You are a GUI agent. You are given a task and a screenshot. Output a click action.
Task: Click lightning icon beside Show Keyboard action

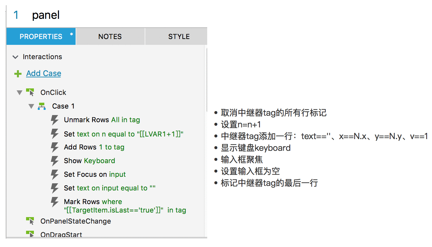coord(55,161)
